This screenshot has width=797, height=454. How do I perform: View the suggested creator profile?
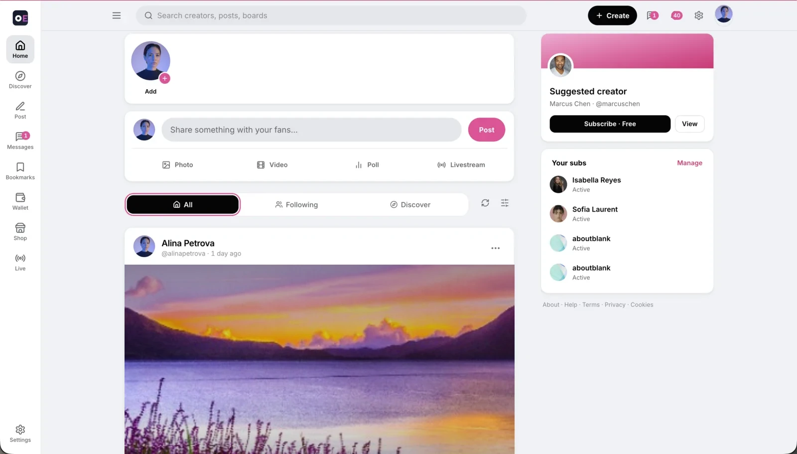click(x=689, y=124)
